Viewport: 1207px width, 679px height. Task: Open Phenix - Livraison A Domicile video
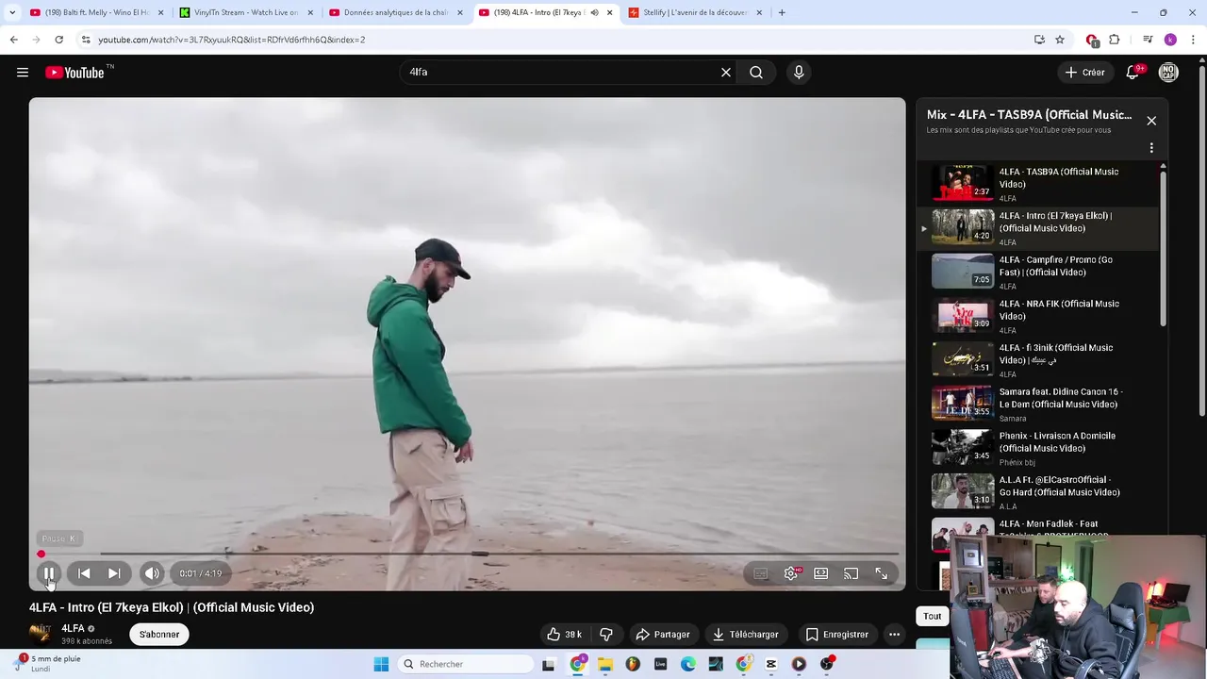(x=1037, y=448)
